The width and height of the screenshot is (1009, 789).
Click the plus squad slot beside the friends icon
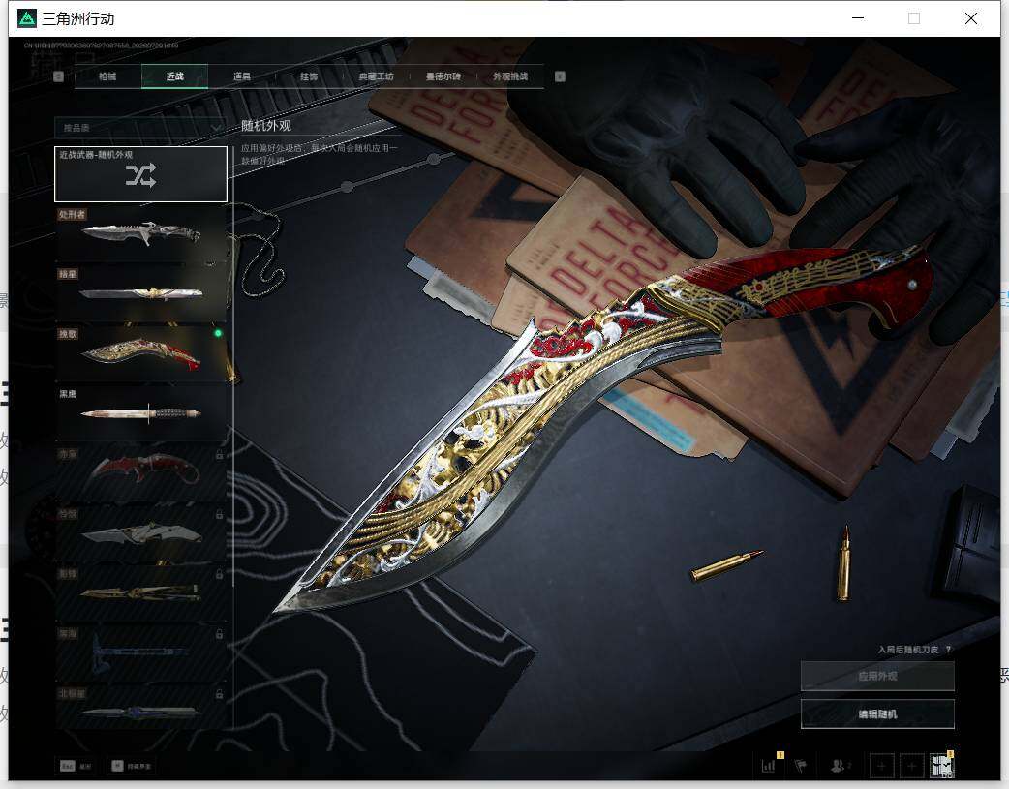[x=881, y=766]
